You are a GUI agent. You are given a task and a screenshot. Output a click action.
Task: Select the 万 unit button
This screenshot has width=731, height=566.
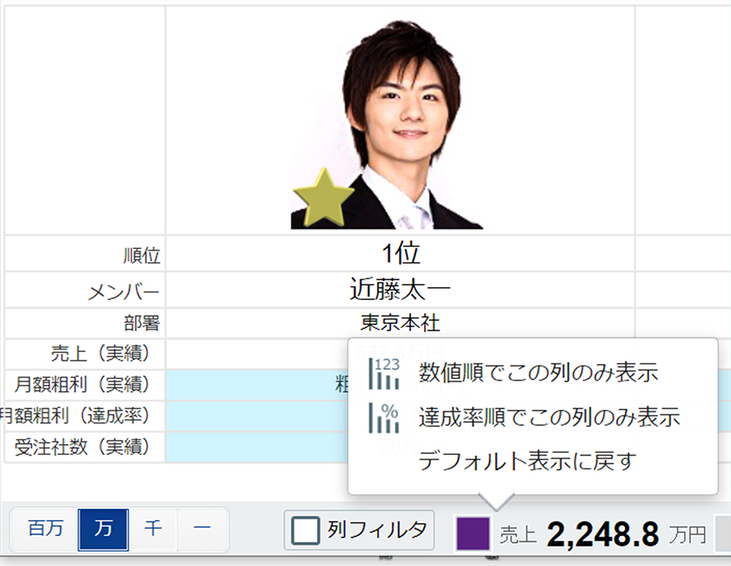pos(103,529)
